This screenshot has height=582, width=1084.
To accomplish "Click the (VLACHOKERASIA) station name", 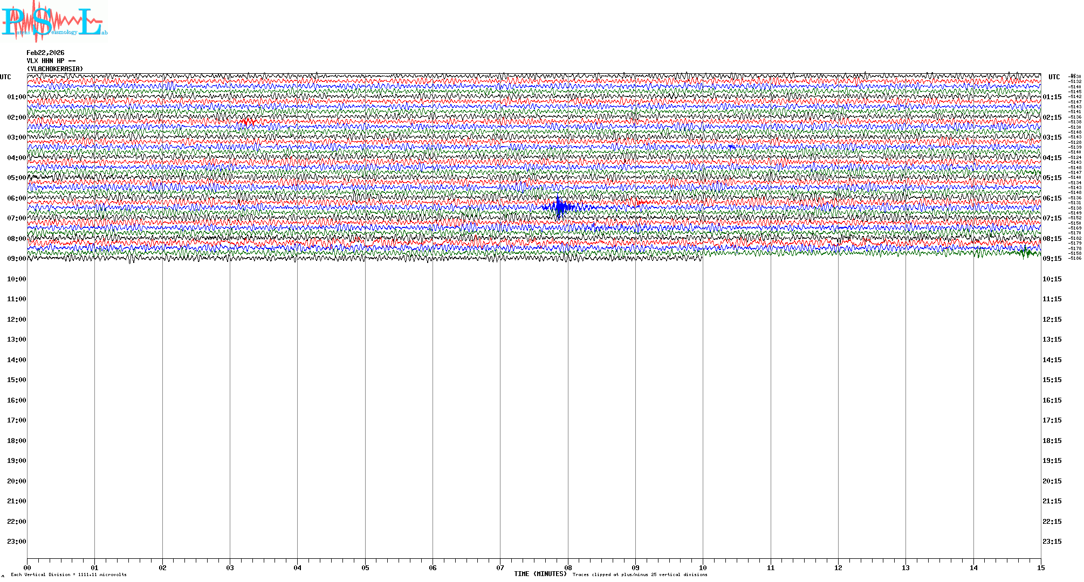I will [x=55, y=69].
